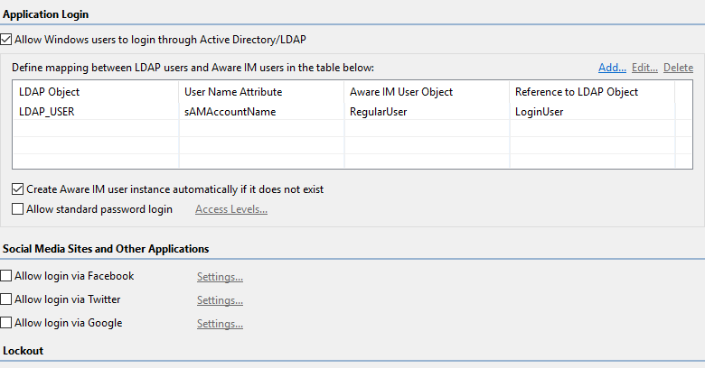Select the LDAP_USER cell in the table
Screen dimensions: 705x368
[x=95, y=112]
